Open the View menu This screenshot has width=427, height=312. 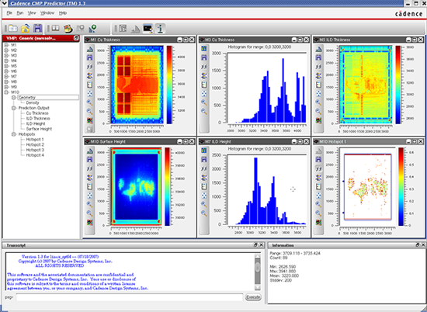coord(32,13)
